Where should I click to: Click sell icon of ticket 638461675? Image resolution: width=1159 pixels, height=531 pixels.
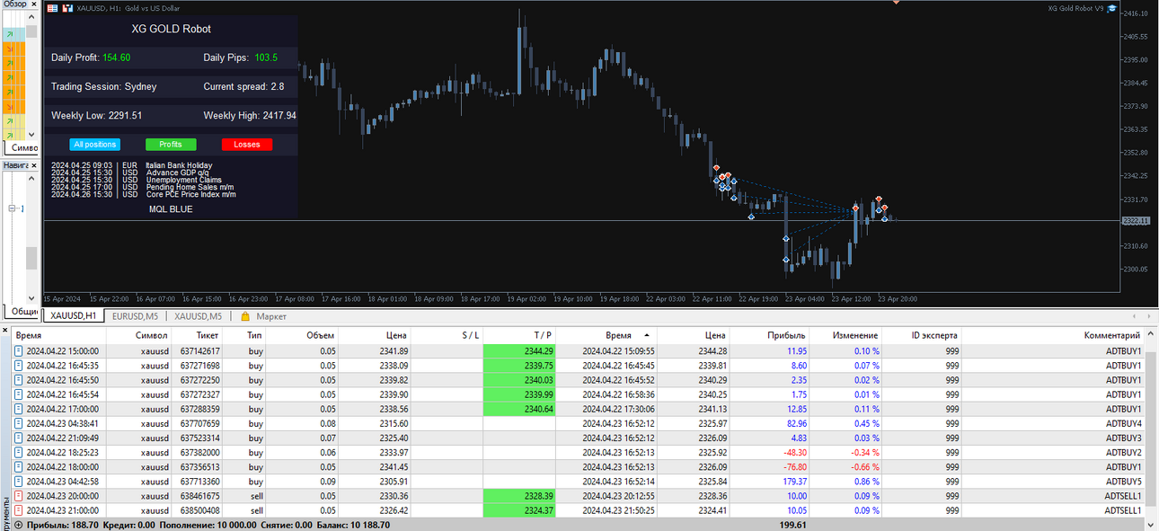[19, 496]
